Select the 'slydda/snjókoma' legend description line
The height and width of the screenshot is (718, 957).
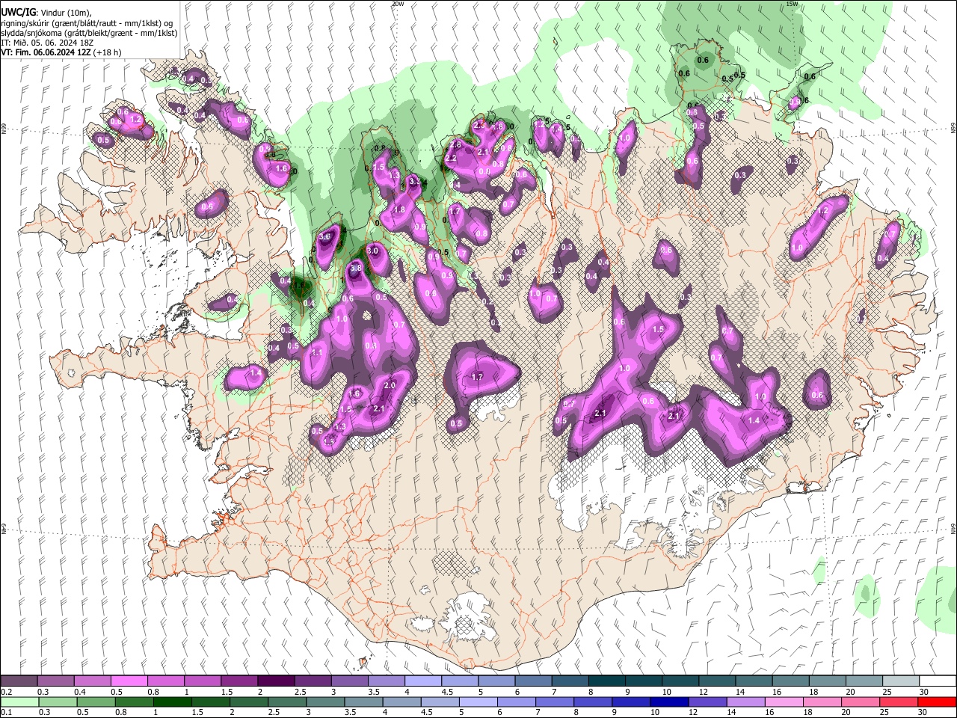(x=89, y=33)
